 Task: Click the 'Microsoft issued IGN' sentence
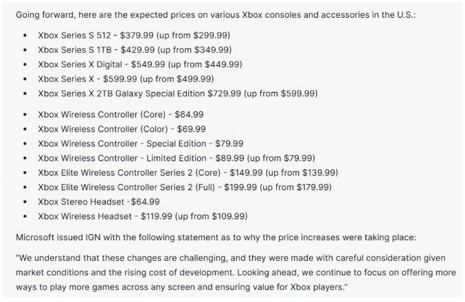pyautogui.click(x=216, y=237)
